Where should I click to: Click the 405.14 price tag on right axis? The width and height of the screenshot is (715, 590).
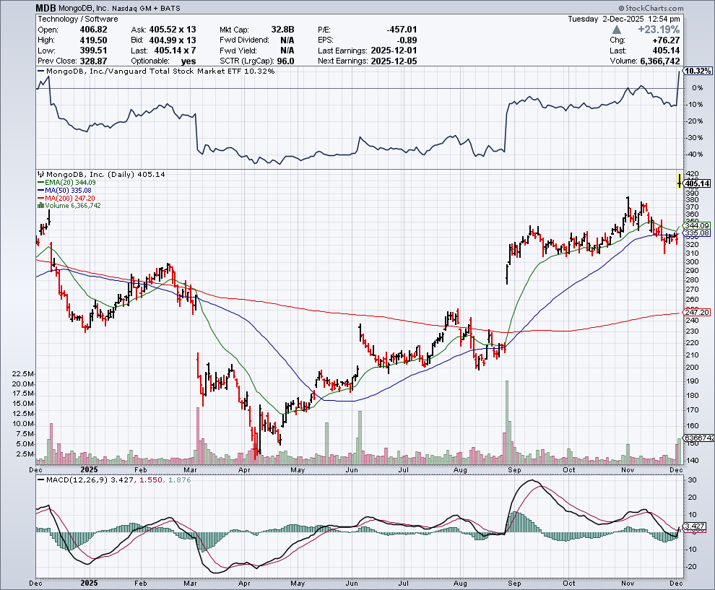(697, 184)
